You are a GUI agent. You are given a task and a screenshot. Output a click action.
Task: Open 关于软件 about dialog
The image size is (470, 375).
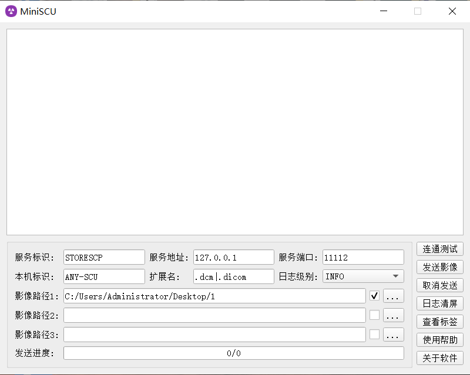coord(440,358)
